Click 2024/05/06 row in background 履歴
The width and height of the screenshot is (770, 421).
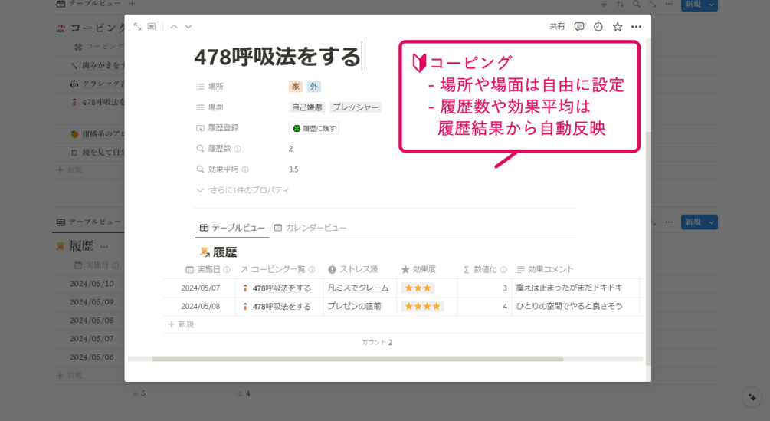[x=92, y=357]
